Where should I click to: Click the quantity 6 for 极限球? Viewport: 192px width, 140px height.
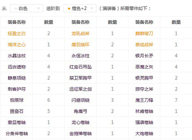click(49, 100)
